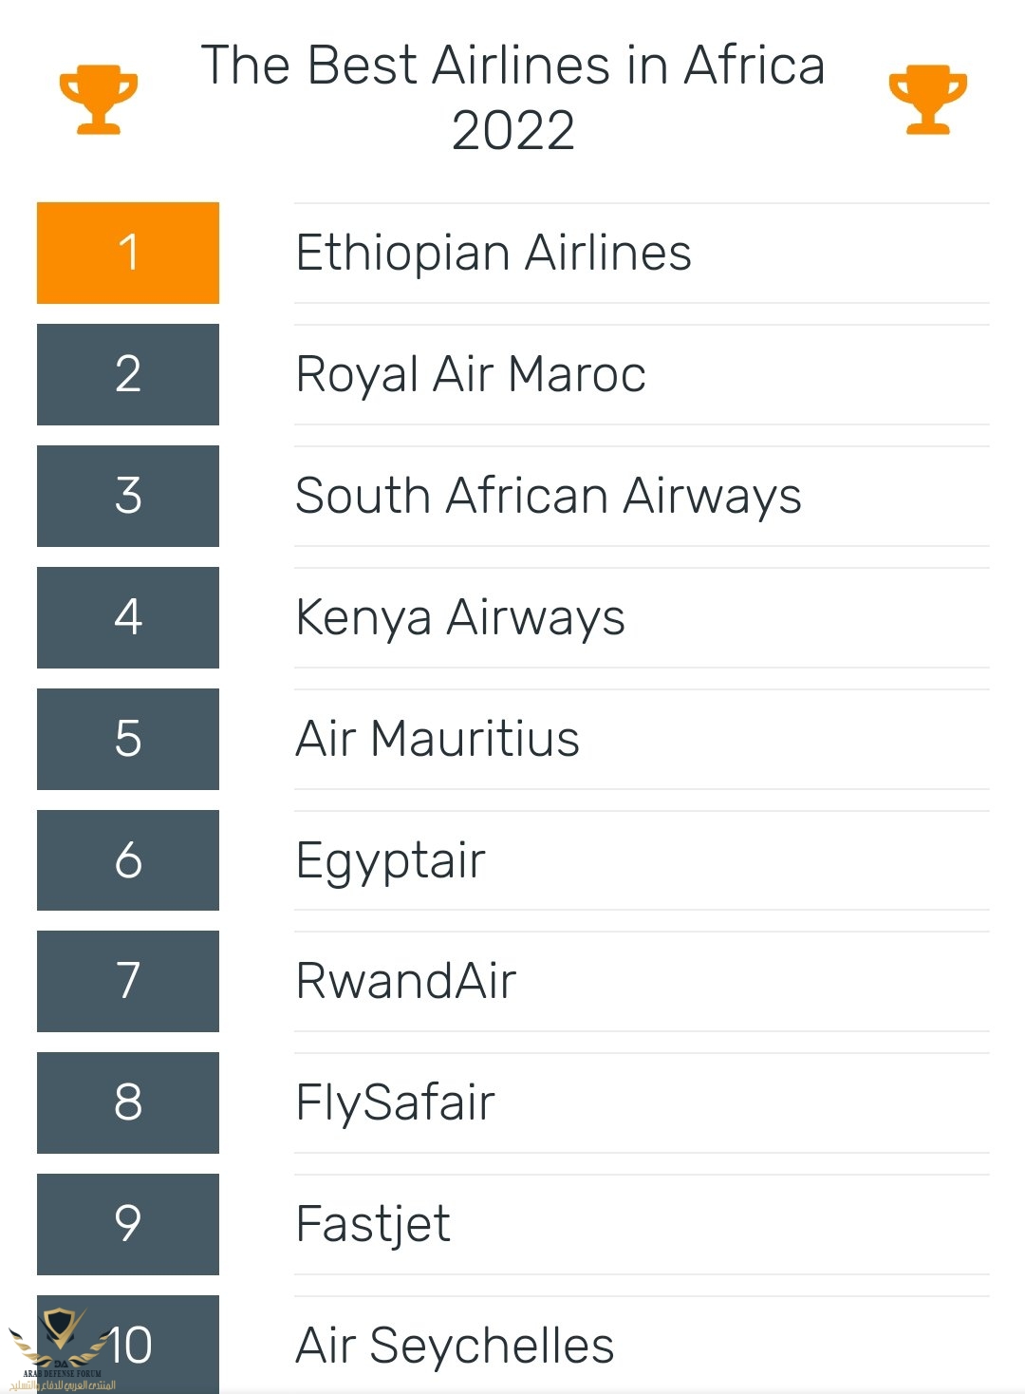Viewport: 1025px width, 1394px height.
Task: Open the South African Airways entry
Action: pos(549,496)
